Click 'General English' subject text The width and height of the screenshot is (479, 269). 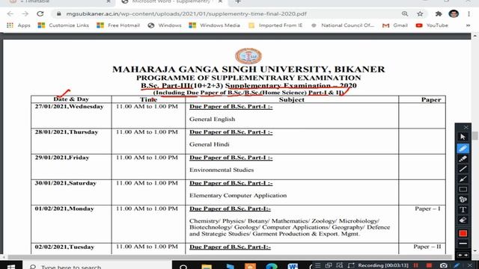tap(212, 120)
